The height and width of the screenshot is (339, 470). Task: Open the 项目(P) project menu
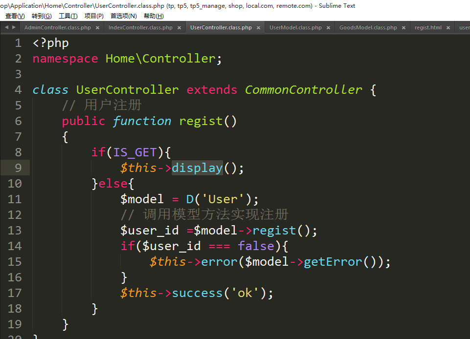click(x=94, y=16)
